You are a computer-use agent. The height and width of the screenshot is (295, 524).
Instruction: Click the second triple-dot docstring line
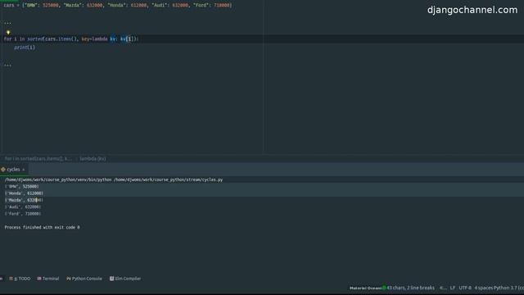coord(7,65)
